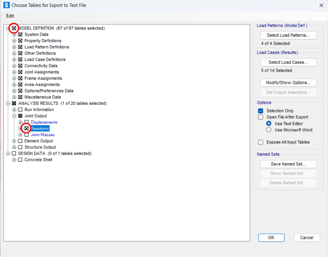Uncheck the Reactions table checkbox
328x257 pixels.
(27, 128)
